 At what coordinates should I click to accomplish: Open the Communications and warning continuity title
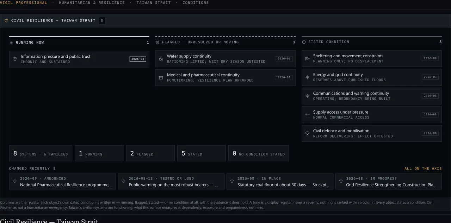351,93
